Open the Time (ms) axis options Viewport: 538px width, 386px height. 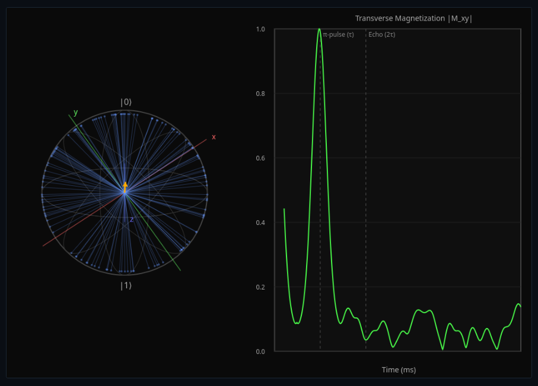(x=399, y=369)
